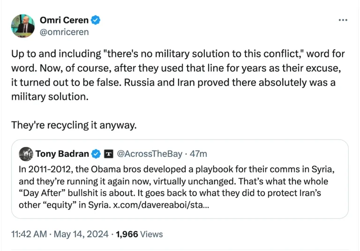Click the @omriceren handle

[64, 32]
